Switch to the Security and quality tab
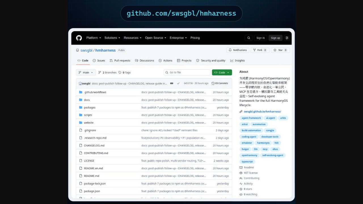 pos(211,61)
